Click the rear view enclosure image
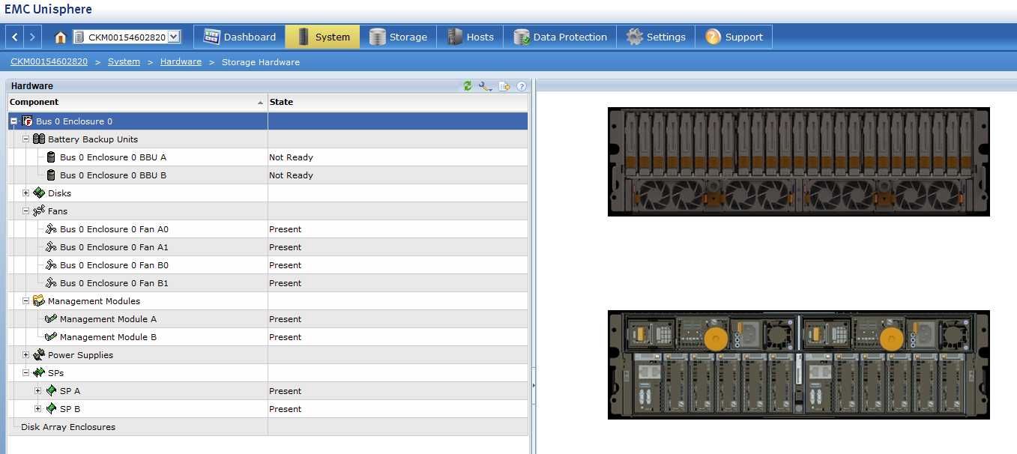This screenshot has width=1017, height=454. coord(798,365)
